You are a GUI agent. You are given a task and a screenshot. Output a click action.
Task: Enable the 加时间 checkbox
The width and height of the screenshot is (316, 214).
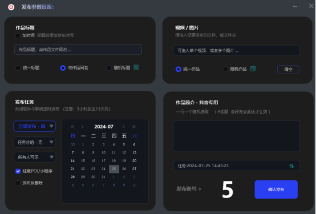coord(18,35)
